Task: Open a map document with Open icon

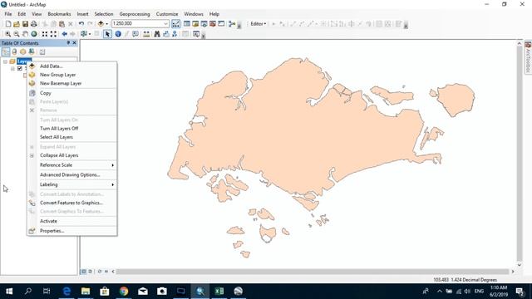Action: tap(17, 24)
